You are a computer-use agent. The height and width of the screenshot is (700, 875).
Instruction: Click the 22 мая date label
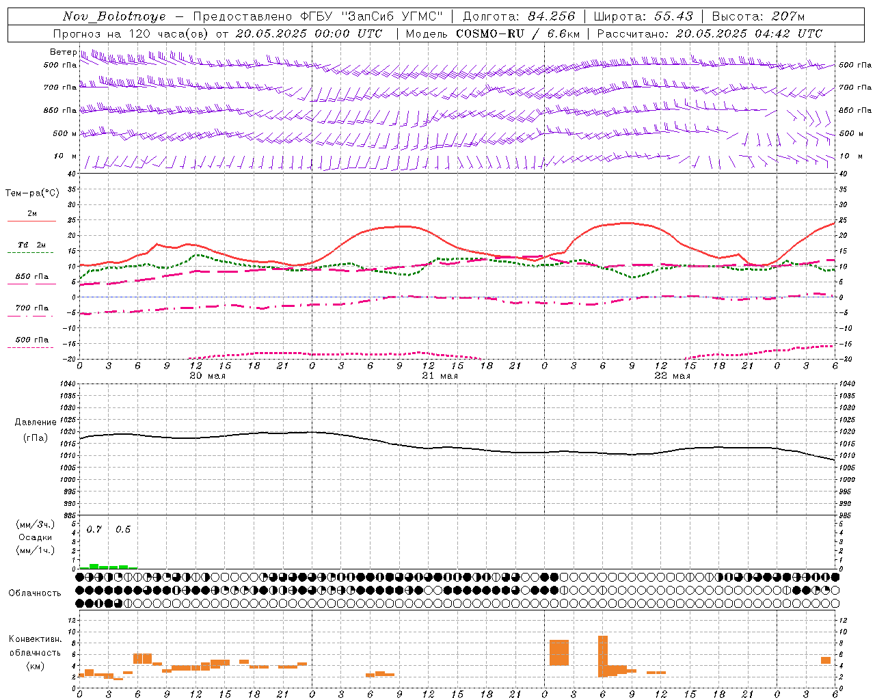(x=673, y=376)
